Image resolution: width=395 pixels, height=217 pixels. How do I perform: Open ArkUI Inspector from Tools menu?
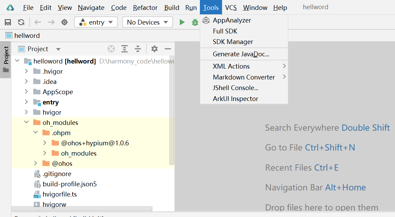(244, 99)
